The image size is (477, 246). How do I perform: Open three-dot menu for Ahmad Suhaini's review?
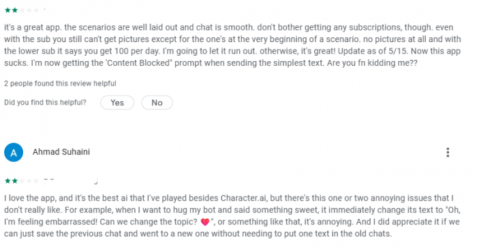[448, 152]
